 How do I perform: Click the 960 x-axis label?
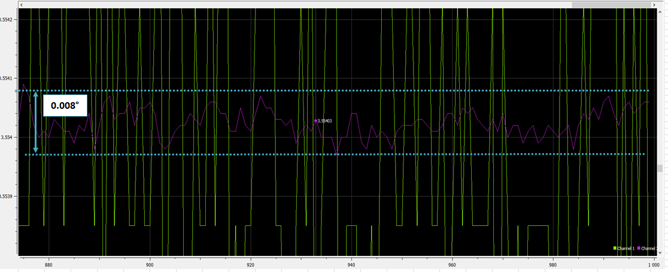[452, 264]
